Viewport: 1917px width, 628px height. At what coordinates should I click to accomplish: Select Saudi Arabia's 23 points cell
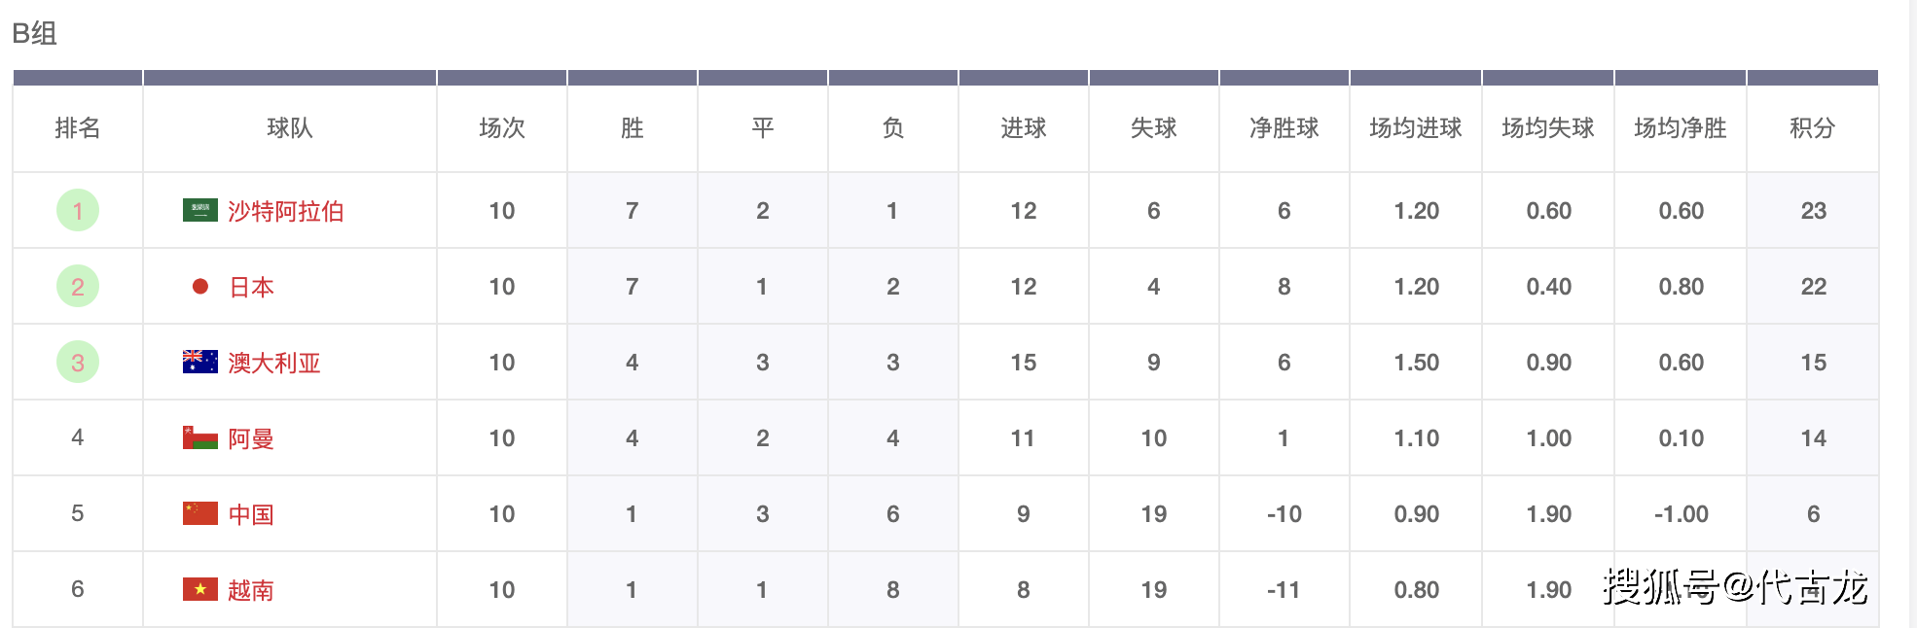click(1813, 210)
